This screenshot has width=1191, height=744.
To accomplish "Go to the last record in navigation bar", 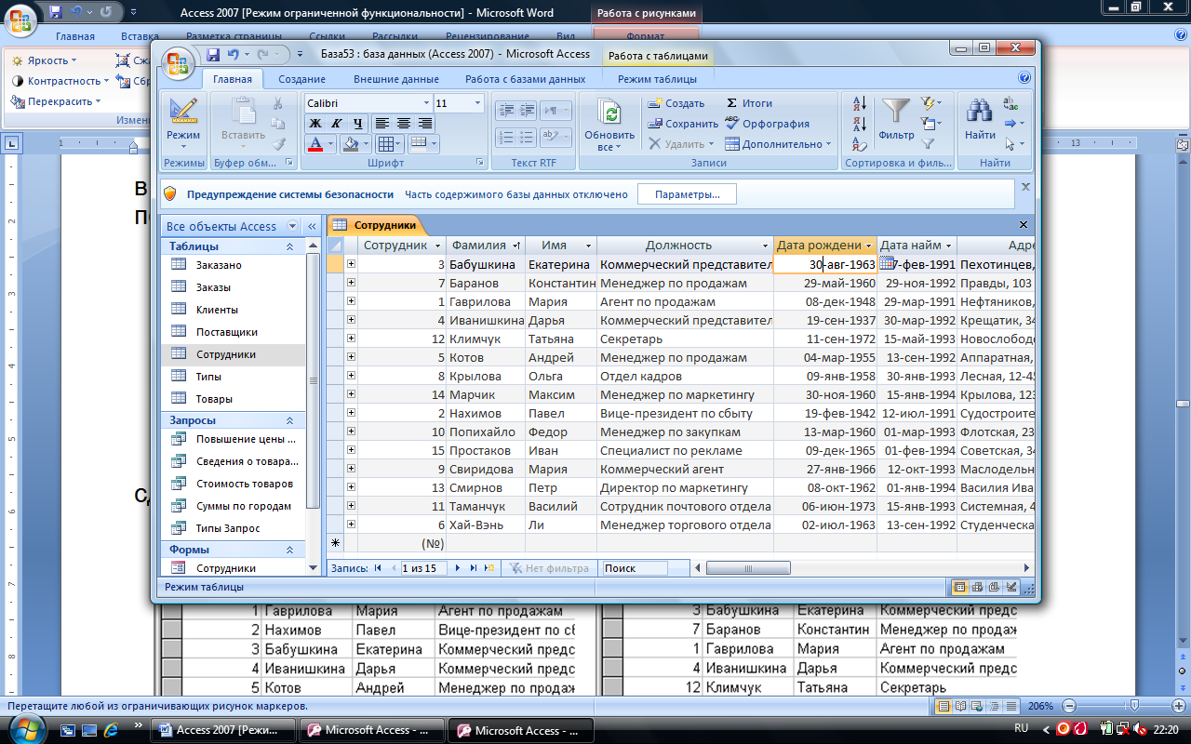I will [474, 567].
